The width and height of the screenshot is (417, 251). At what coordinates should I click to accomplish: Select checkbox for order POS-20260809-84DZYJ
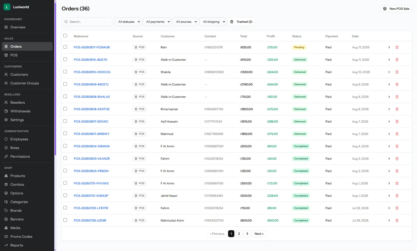[65, 84]
